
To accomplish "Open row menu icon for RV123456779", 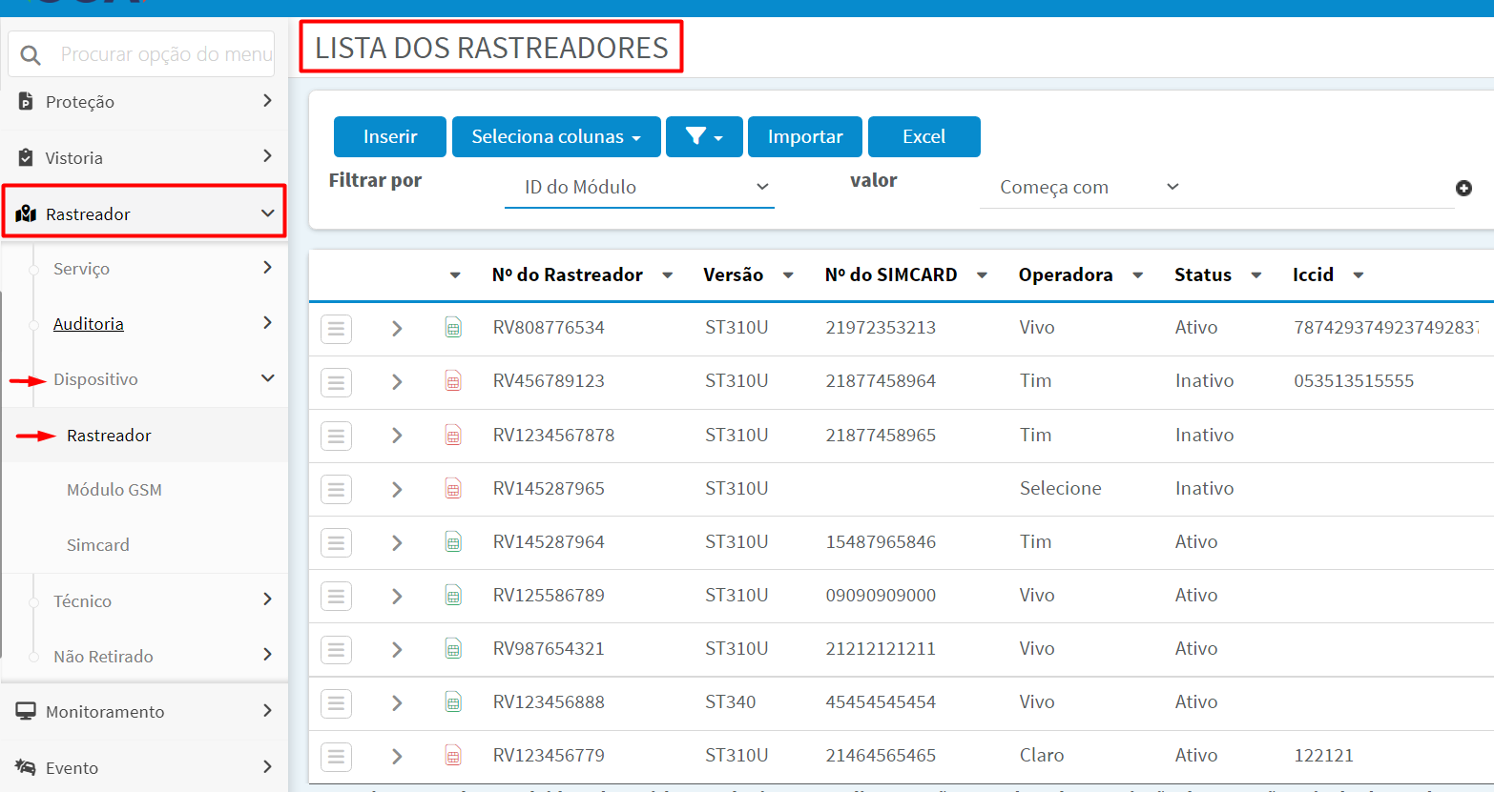I will click(336, 757).
